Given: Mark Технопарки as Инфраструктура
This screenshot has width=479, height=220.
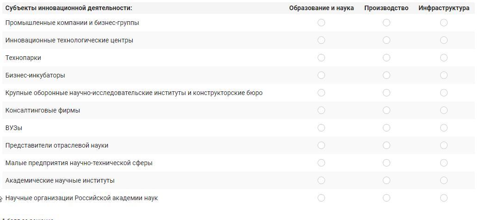Looking at the screenshot, I should [x=444, y=58].
